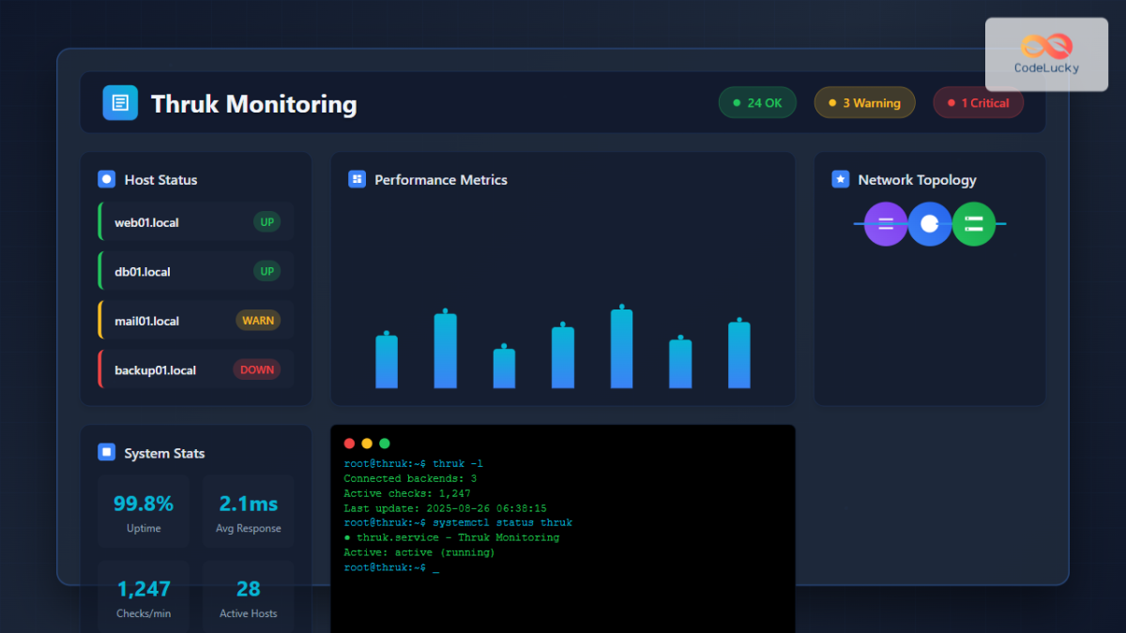
Task: Click the tallest bar in Performance Metrics
Action: tap(621, 348)
